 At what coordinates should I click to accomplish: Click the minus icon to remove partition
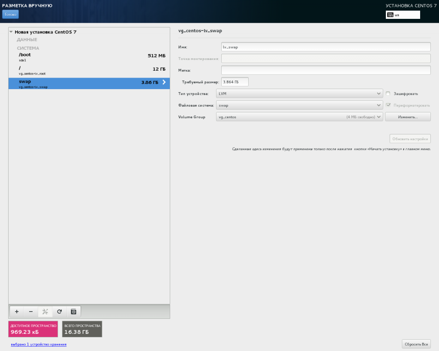point(31,312)
